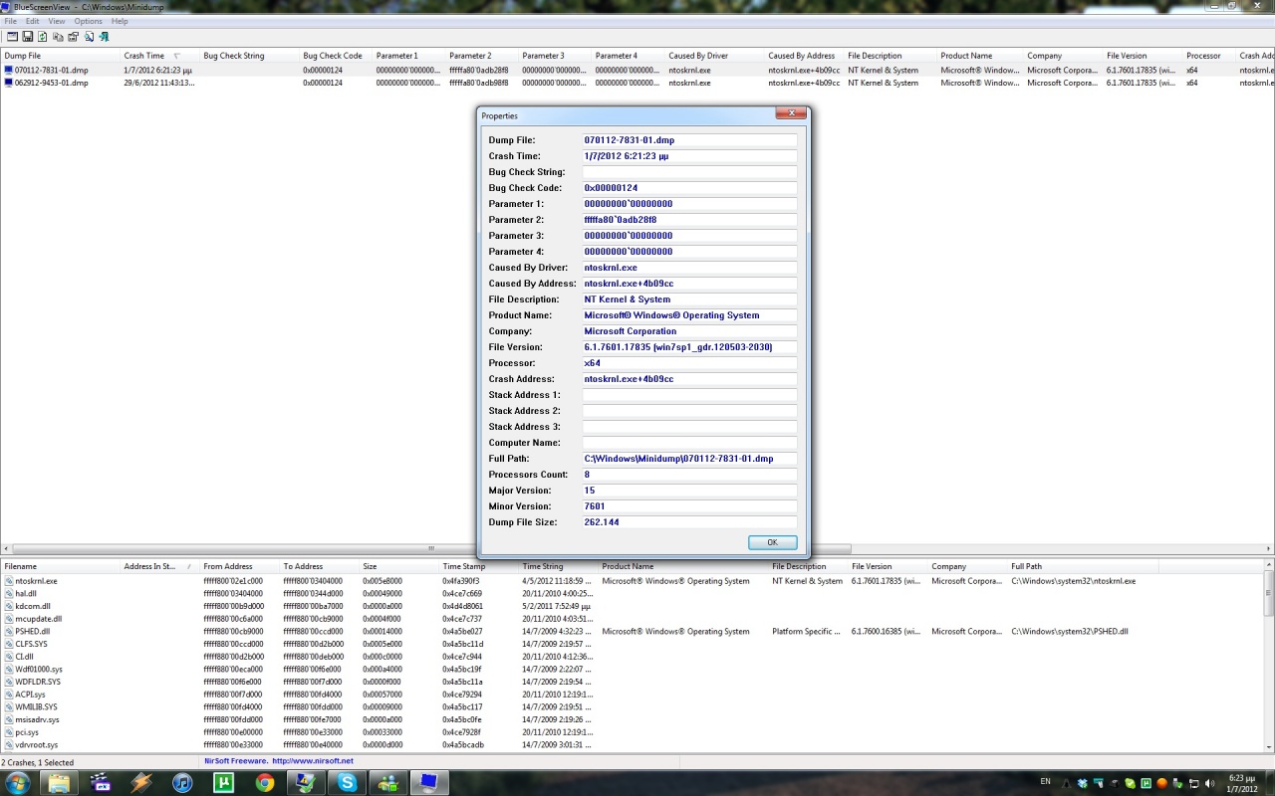Screen dimensions: 1275x796
Task: Open uTorrent from the taskbar
Action: coord(224,783)
